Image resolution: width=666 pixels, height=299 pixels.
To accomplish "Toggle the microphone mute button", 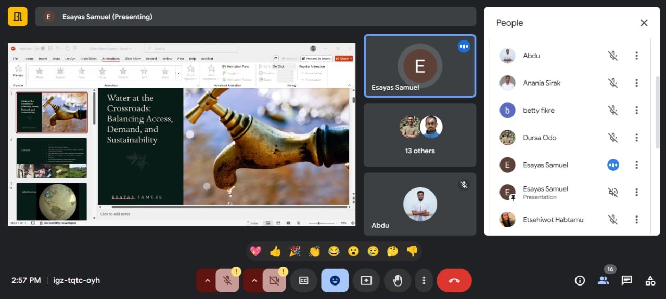I will (x=227, y=280).
